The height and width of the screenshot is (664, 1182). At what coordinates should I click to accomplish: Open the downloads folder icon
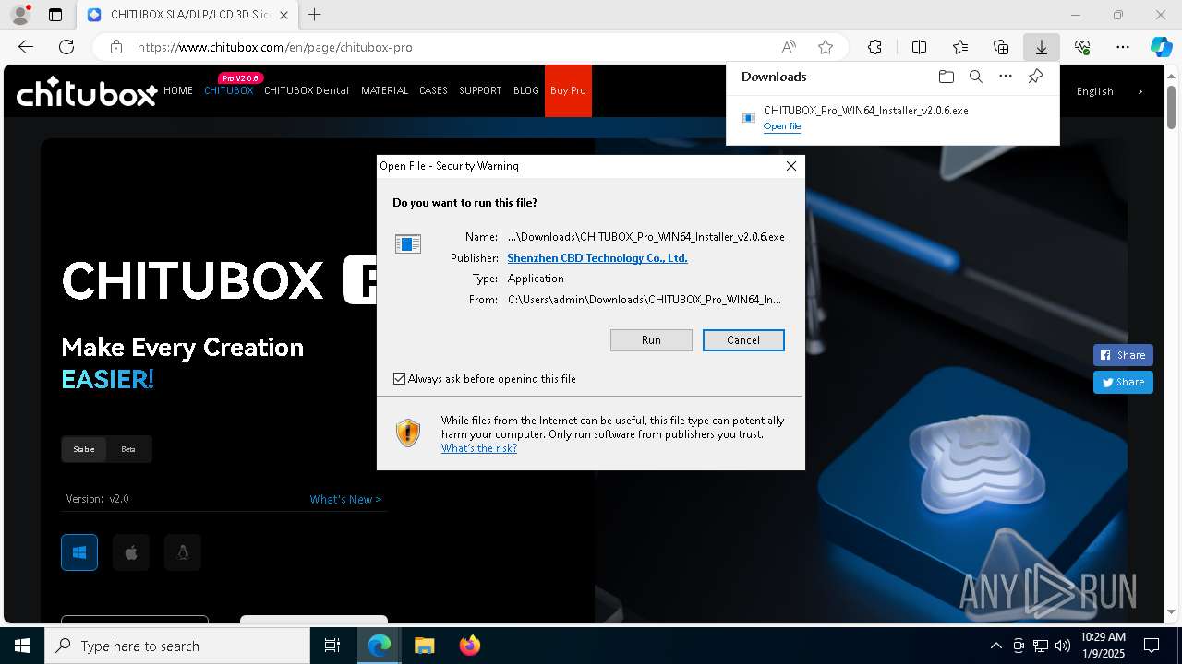tap(946, 77)
